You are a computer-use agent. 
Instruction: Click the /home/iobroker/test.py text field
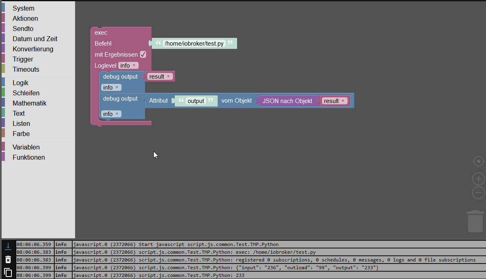pos(194,44)
